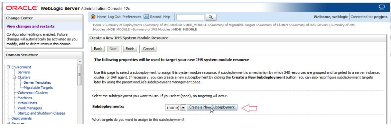Click the disabled Next button
The width and height of the screenshot is (391, 138).
(113, 49)
